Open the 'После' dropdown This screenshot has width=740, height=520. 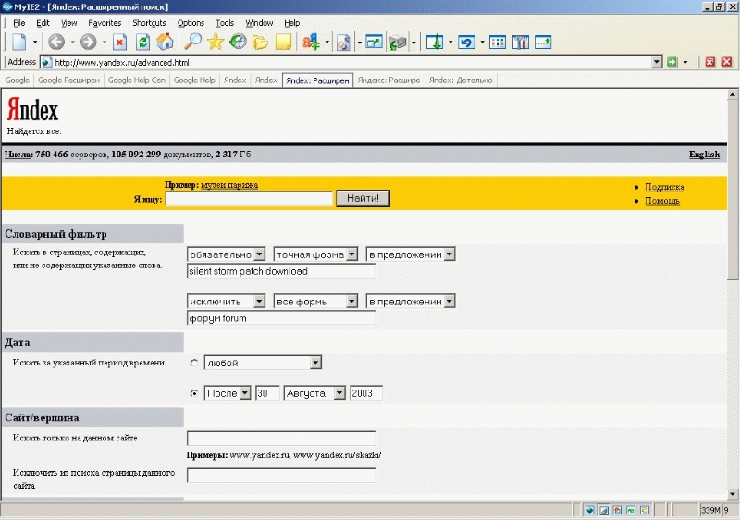(x=228, y=393)
